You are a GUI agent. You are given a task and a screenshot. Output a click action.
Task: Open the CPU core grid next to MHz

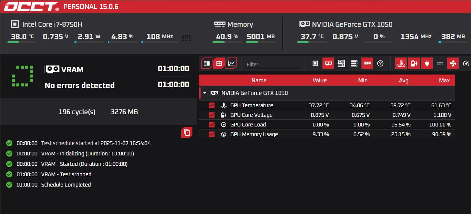[x=186, y=38]
